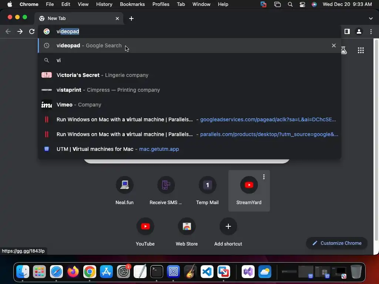Open the View menu
The height and width of the screenshot is (284, 379).
[x=83, y=4]
